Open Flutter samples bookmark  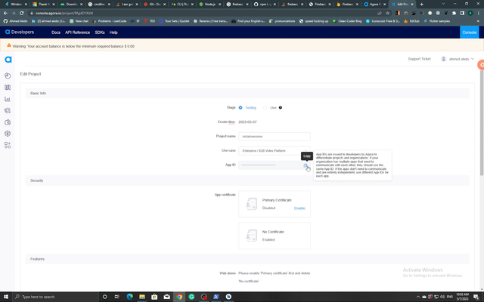pyautogui.click(x=437, y=21)
